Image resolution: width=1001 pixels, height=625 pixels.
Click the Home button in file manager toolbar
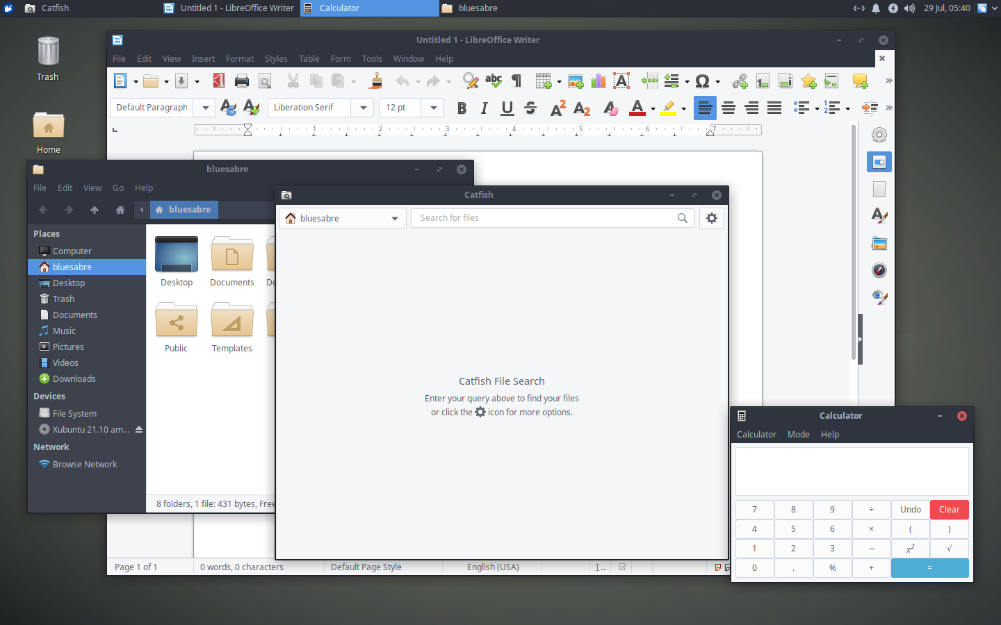click(x=120, y=210)
